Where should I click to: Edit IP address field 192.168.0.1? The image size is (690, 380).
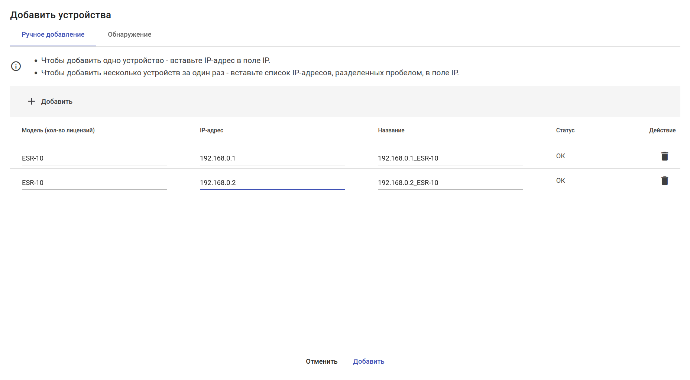[x=272, y=158]
